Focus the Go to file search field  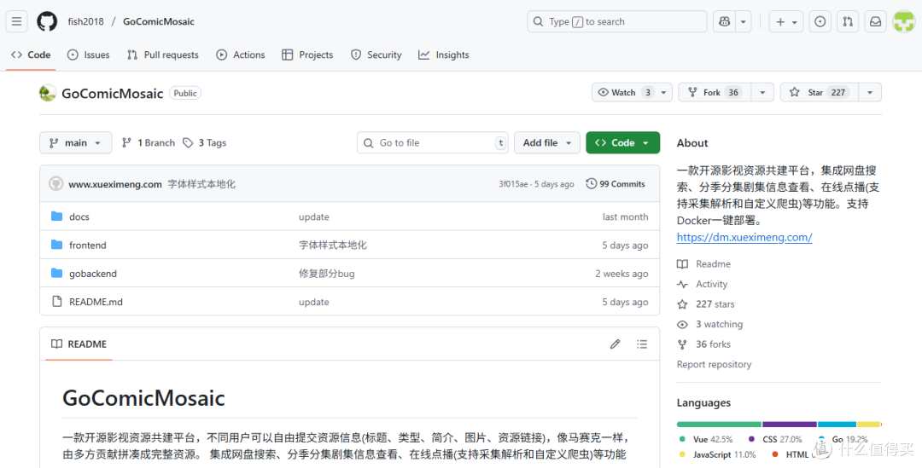[432, 142]
